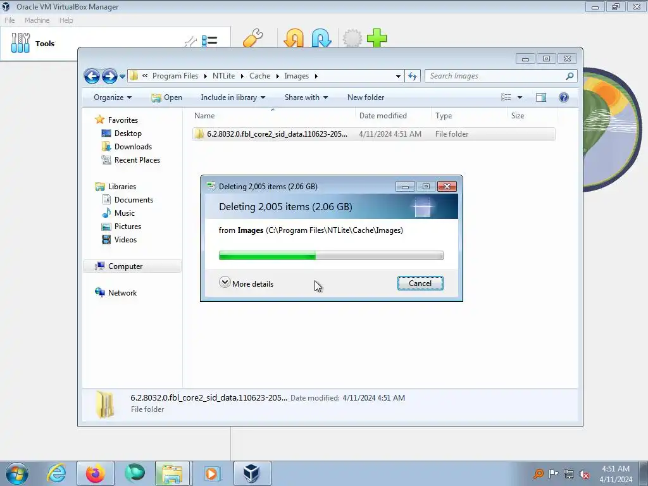Open the recent pages dropdown arrow
Image resolution: width=648 pixels, height=486 pixels.
122,77
